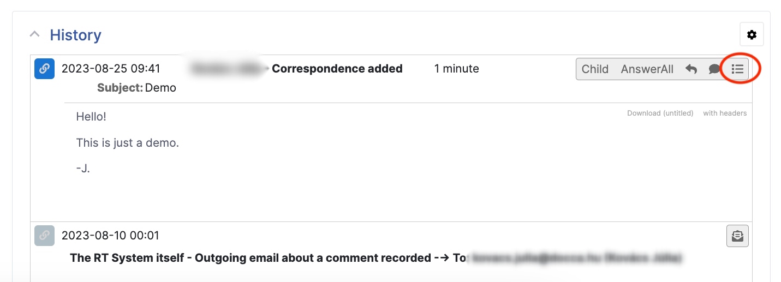This screenshot has height=282, width=781.
Task: Open the circled list menu icon
Action: pyautogui.click(x=737, y=69)
